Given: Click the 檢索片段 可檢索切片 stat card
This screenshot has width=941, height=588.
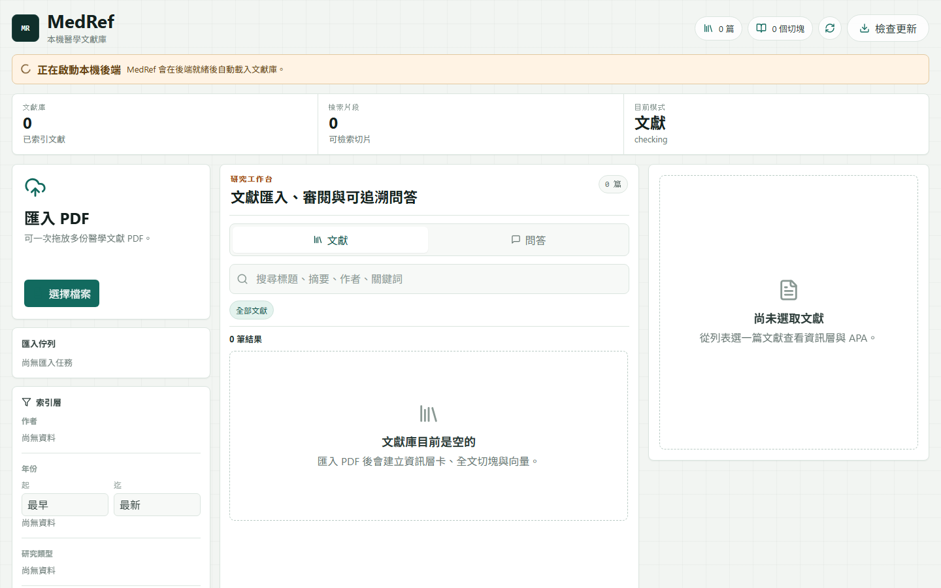Looking at the screenshot, I should [x=470, y=124].
